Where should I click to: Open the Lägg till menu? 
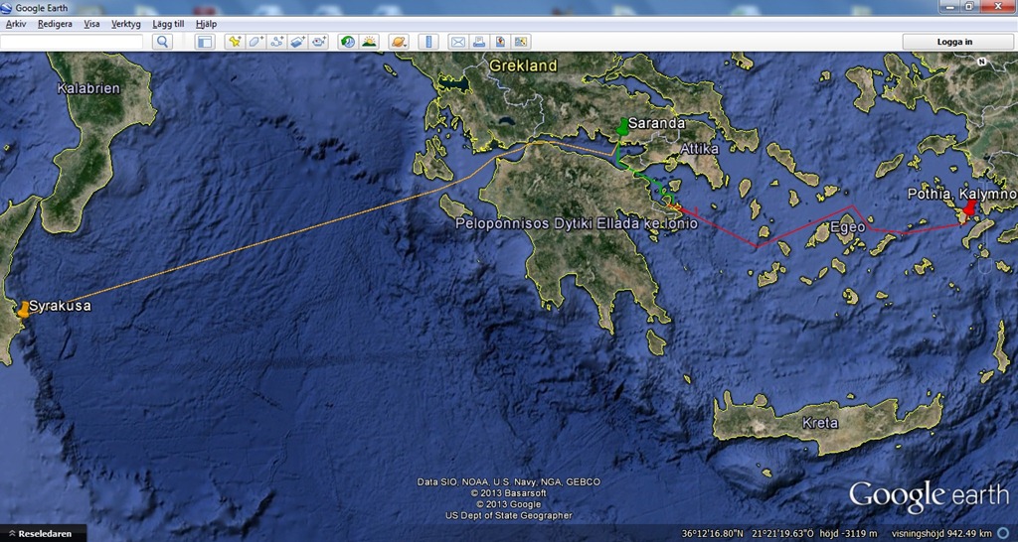(168, 23)
